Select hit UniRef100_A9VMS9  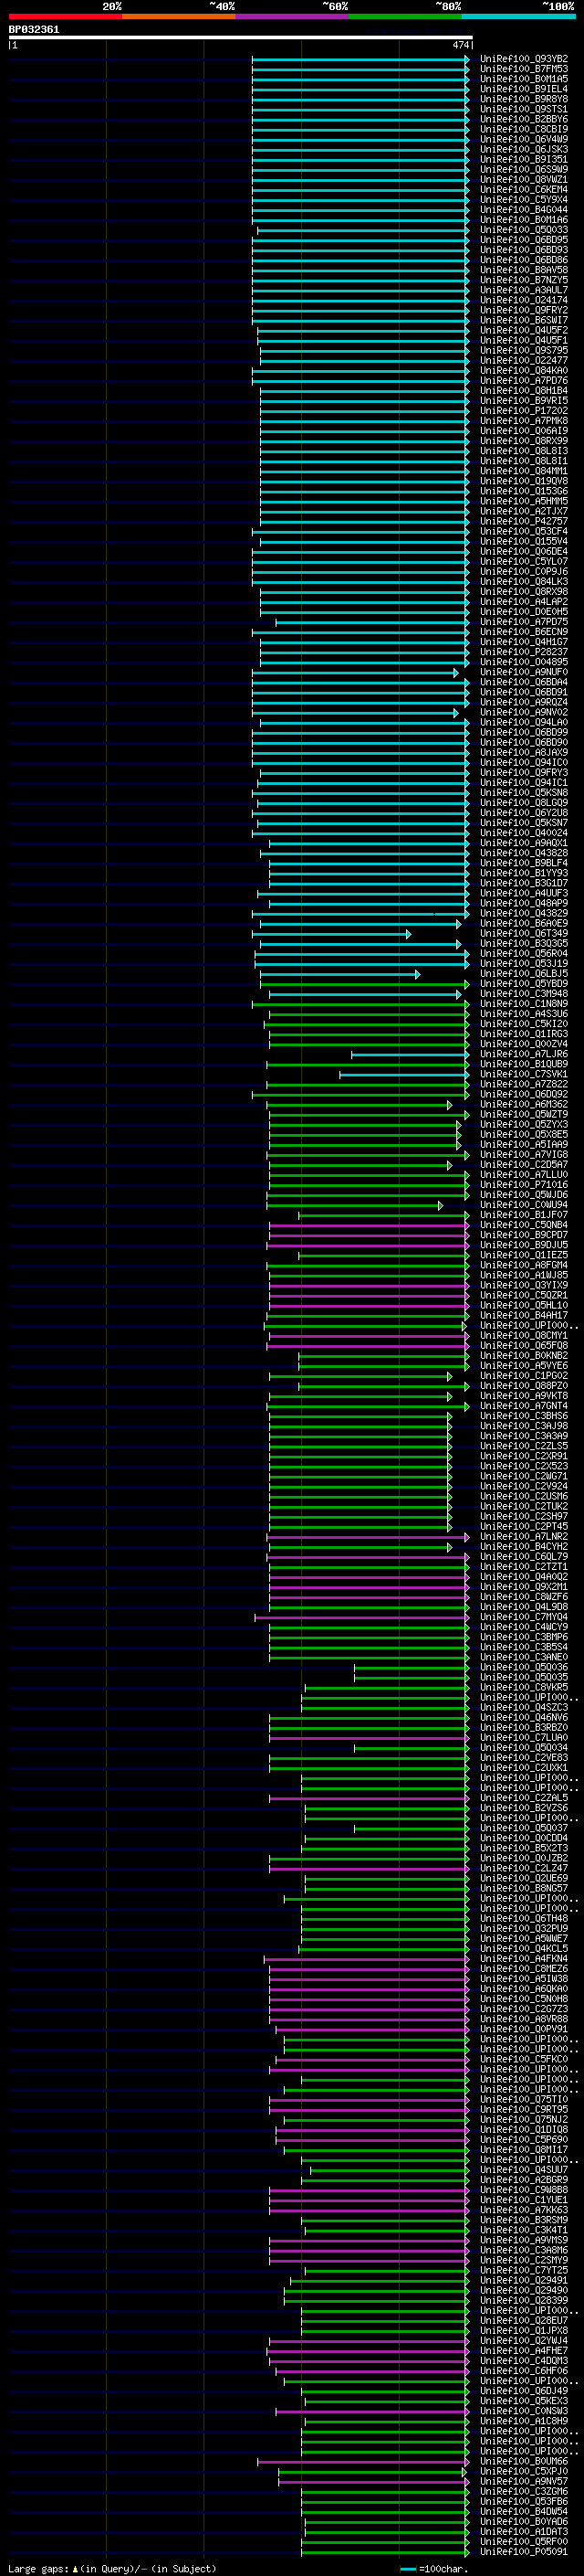(523, 2240)
